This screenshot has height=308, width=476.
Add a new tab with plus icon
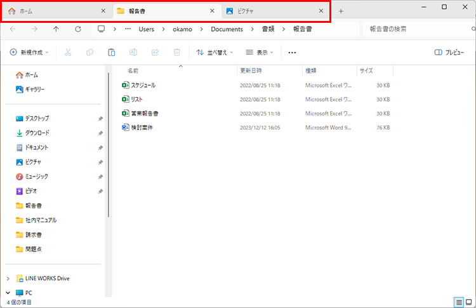[341, 11]
